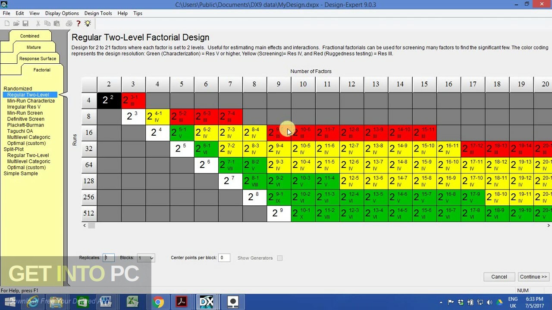This screenshot has height=310, width=552.
Task: Click the volume speaker tray icon
Action: pos(489,302)
